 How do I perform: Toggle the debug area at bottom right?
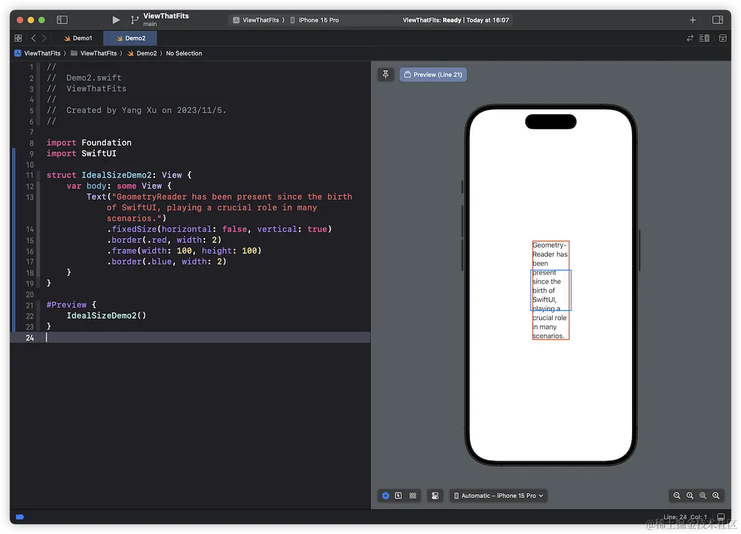(x=720, y=517)
